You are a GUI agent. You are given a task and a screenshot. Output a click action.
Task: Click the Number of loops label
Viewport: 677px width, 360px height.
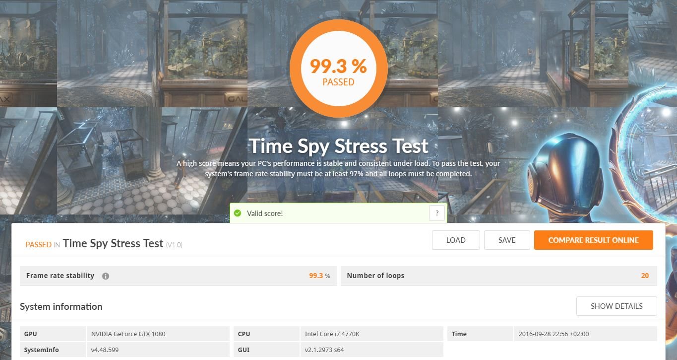tap(375, 276)
